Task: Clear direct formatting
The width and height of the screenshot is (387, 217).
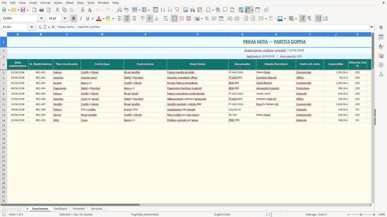Action: click(90, 10)
